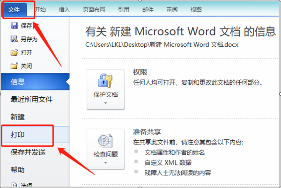Switch to the 插入 ribbon tab
This screenshot has width=281, height=188.
tap(64, 9)
